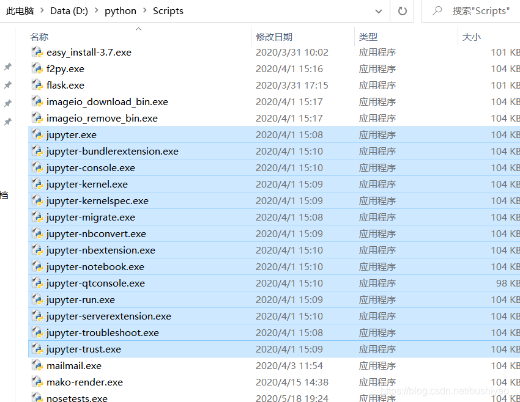
Task: Click the refresh icon in the address bar
Action: click(x=403, y=10)
